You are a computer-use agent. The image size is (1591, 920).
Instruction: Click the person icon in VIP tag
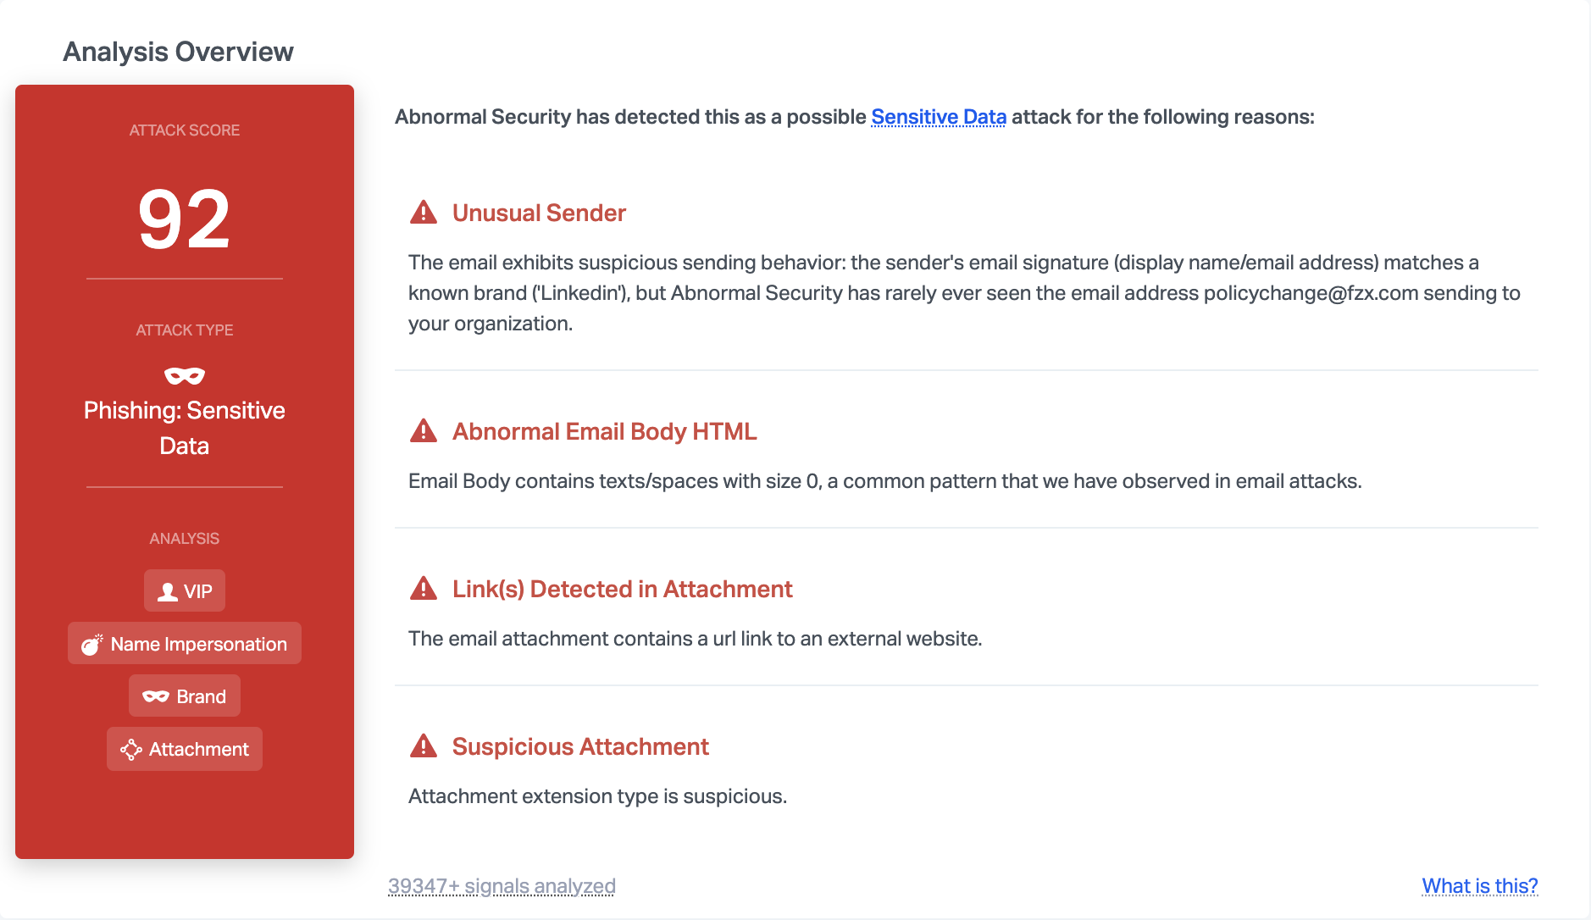[168, 591]
